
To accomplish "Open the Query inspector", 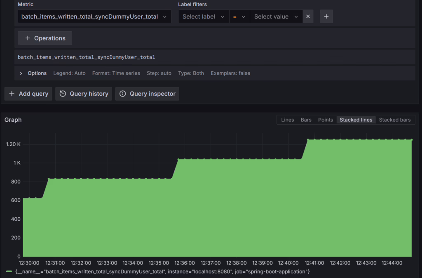I will click(x=147, y=94).
